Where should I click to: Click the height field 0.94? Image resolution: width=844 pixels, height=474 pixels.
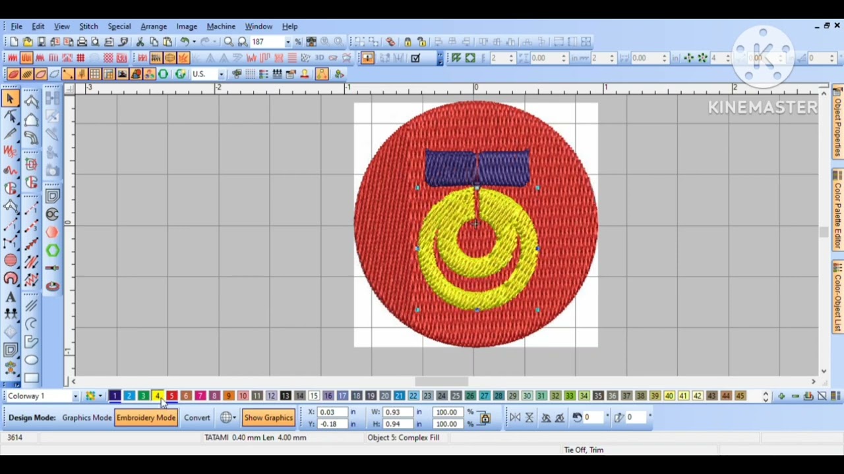398,424
